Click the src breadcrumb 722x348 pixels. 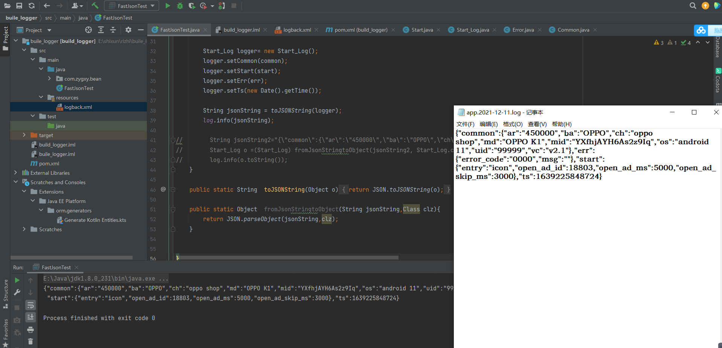[49, 18]
